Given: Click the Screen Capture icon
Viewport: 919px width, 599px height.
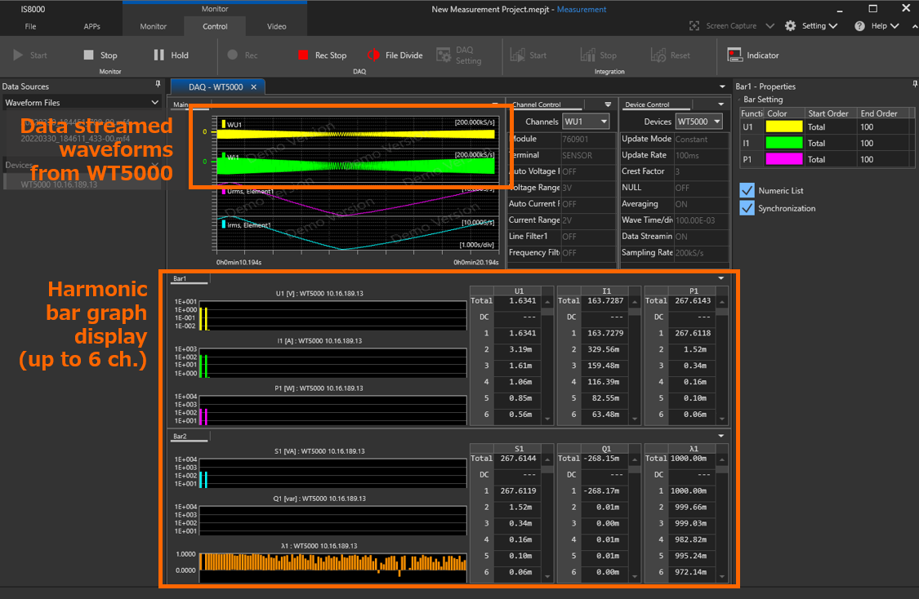Looking at the screenshot, I should 695,26.
